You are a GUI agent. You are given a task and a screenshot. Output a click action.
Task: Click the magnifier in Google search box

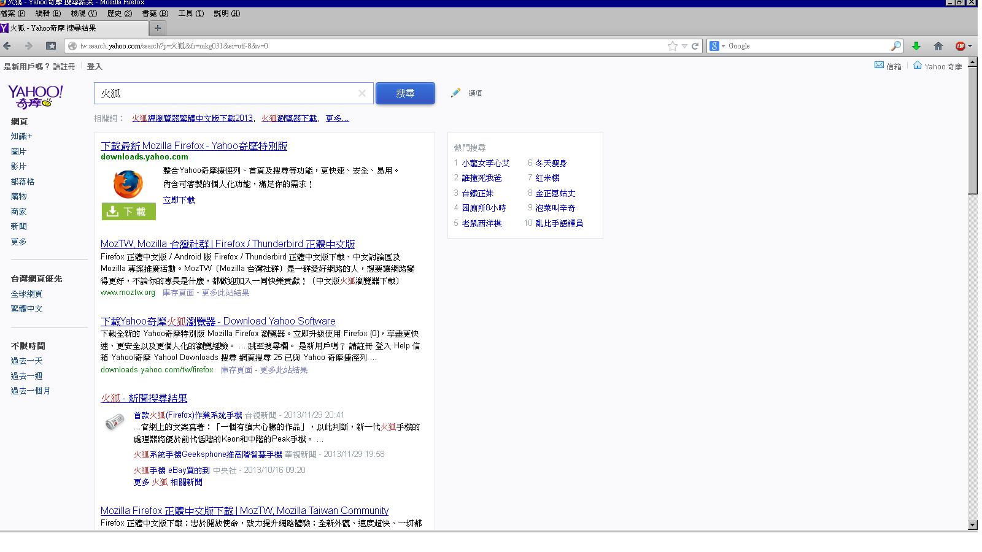click(x=896, y=46)
